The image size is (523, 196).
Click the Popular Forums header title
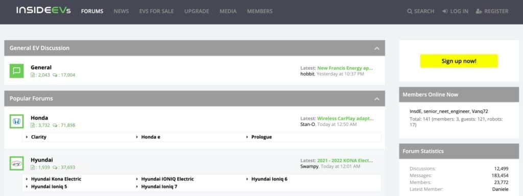31,99
